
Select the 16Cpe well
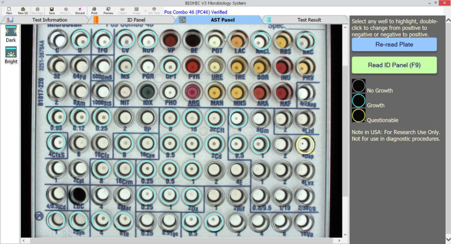click(147, 143)
